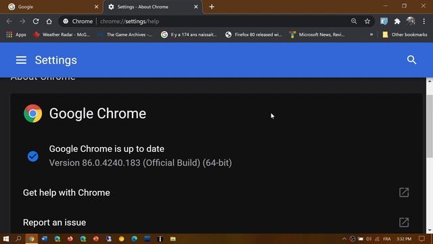Open the Windows Start menu
This screenshot has width=433, height=244.
coord(6,239)
